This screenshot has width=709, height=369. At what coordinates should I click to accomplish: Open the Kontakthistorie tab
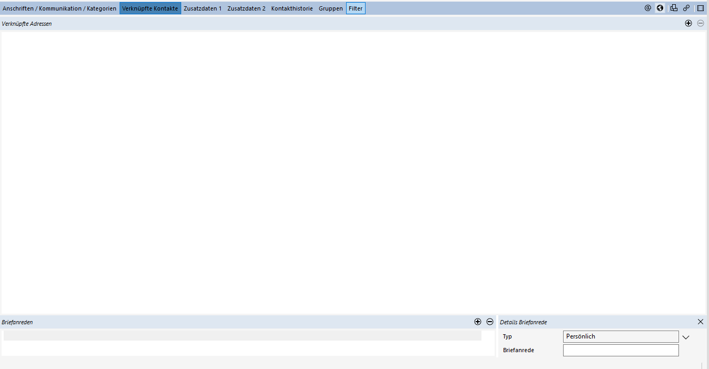[x=292, y=8]
